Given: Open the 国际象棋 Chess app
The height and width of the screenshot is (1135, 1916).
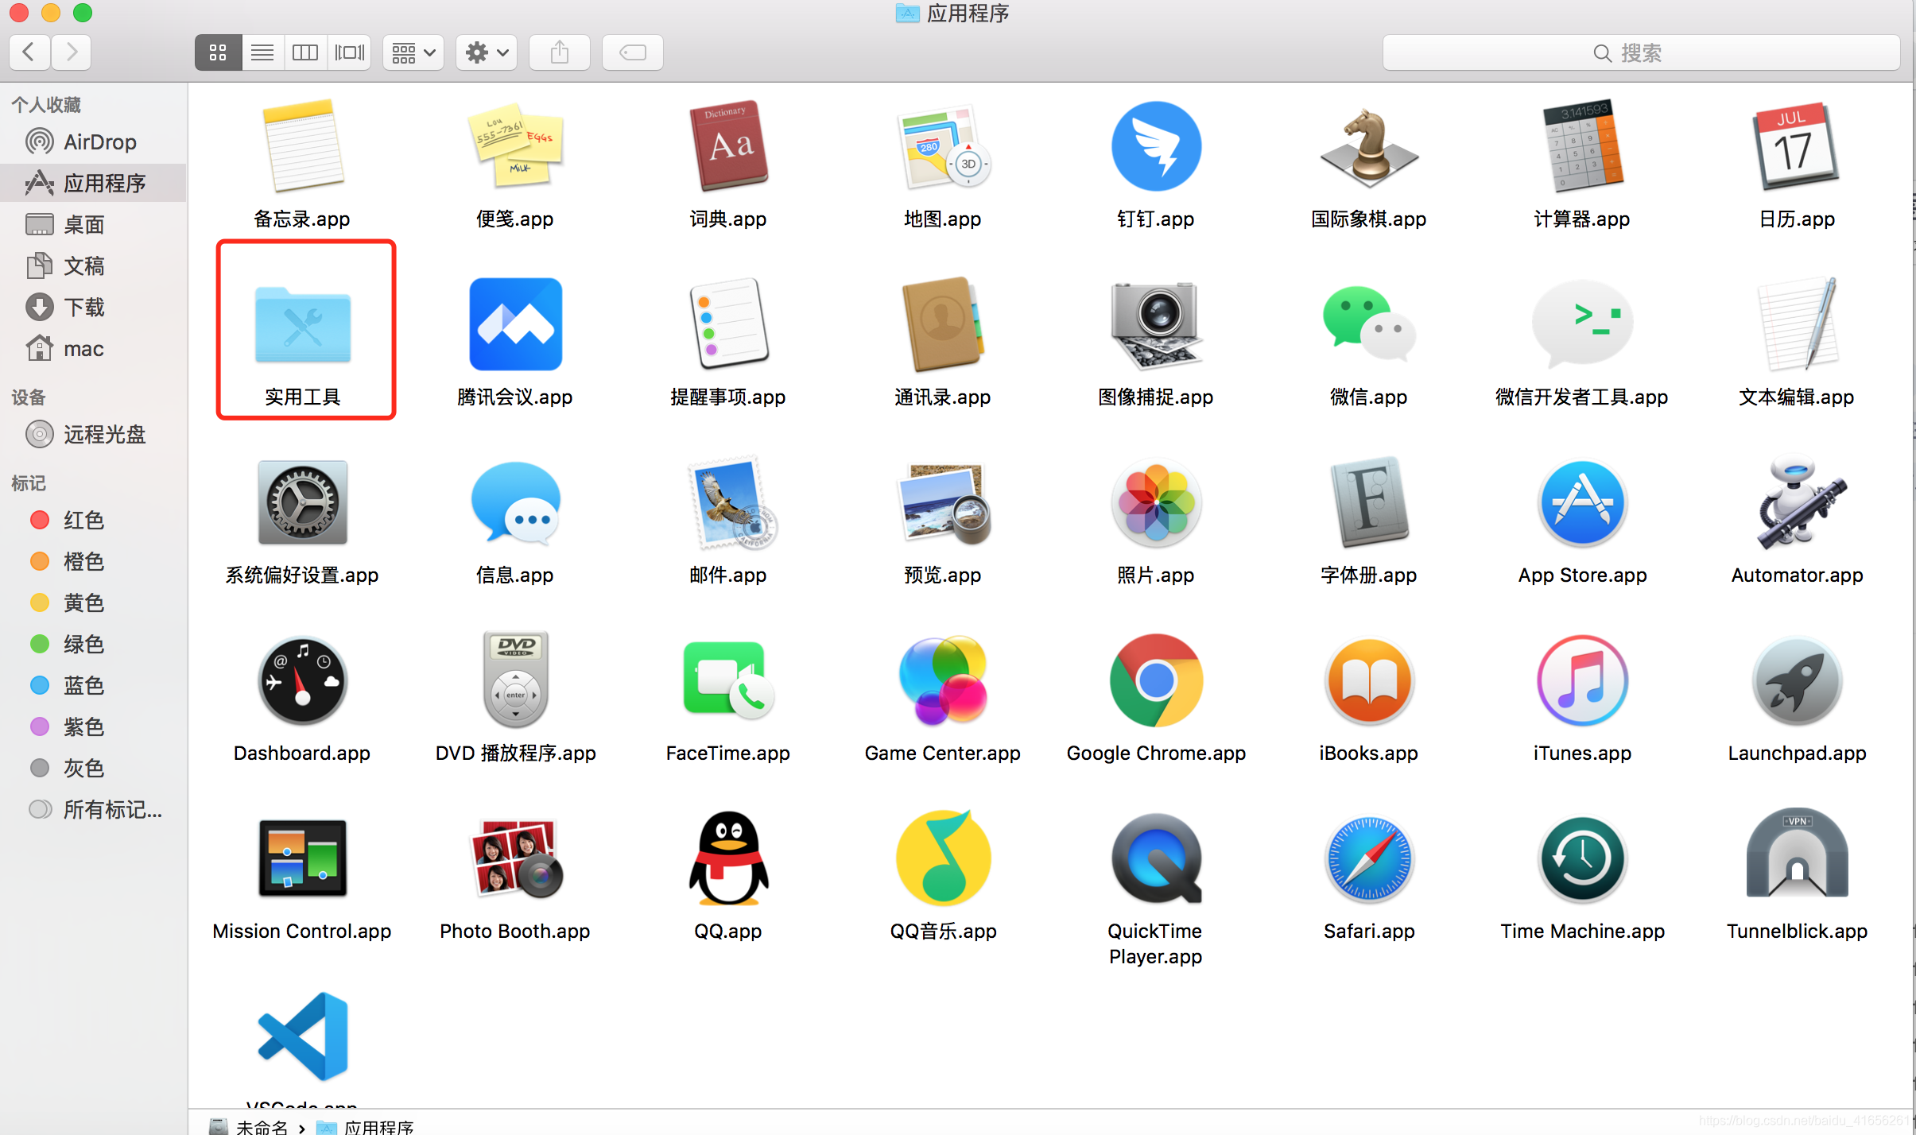Looking at the screenshot, I should coord(1369,146).
